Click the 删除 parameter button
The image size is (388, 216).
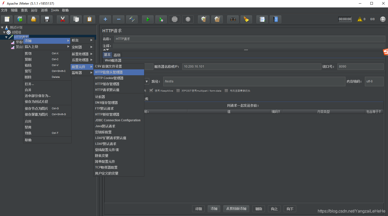pyautogui.click(x=259, y=209)
